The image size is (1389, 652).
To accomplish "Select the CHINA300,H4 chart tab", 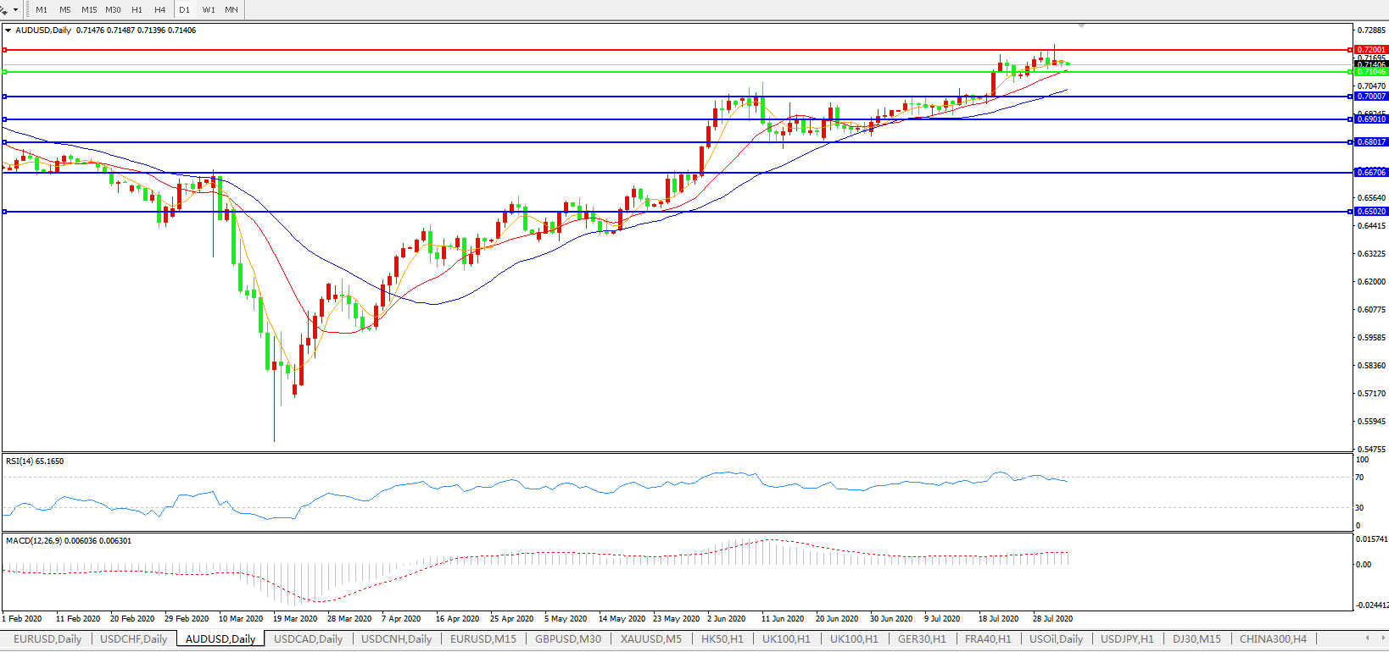I will coord(1272,639).
